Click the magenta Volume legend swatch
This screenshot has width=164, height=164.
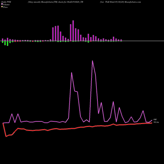pos(2,4)
